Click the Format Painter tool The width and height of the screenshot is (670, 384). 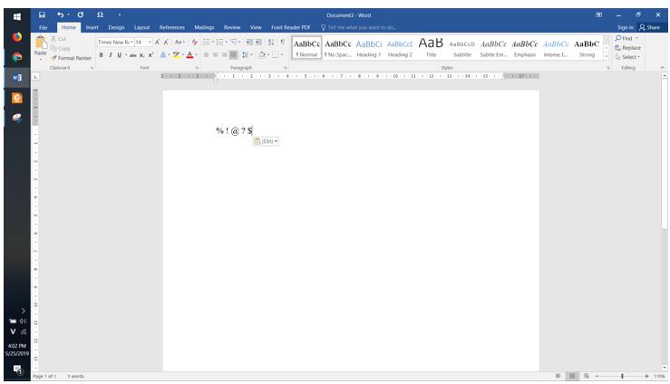[72, 57]
